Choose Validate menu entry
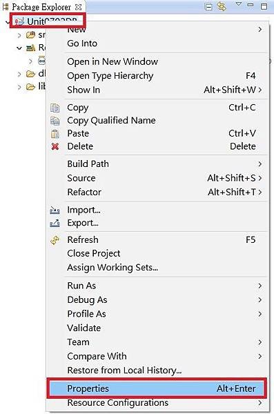The width and height of the screenshot is (274, 414). pos(157,328)
